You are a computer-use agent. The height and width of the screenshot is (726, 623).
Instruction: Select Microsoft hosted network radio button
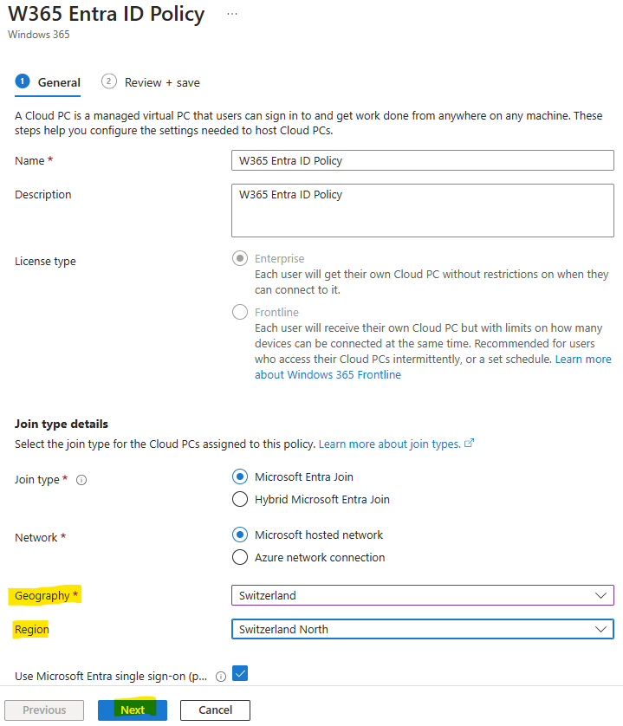tap(240, 535)
